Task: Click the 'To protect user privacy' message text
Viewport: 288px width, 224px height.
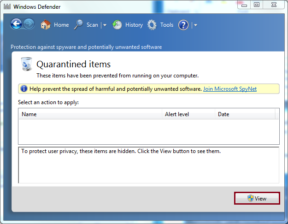Action: coord(121,151)
